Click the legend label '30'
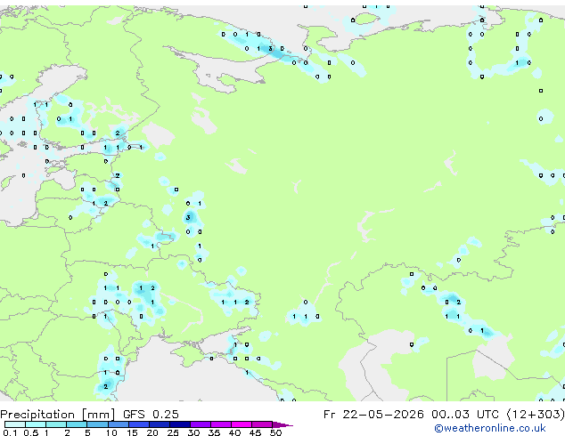The height and width of the screenshot is (436, 565). 194,432
